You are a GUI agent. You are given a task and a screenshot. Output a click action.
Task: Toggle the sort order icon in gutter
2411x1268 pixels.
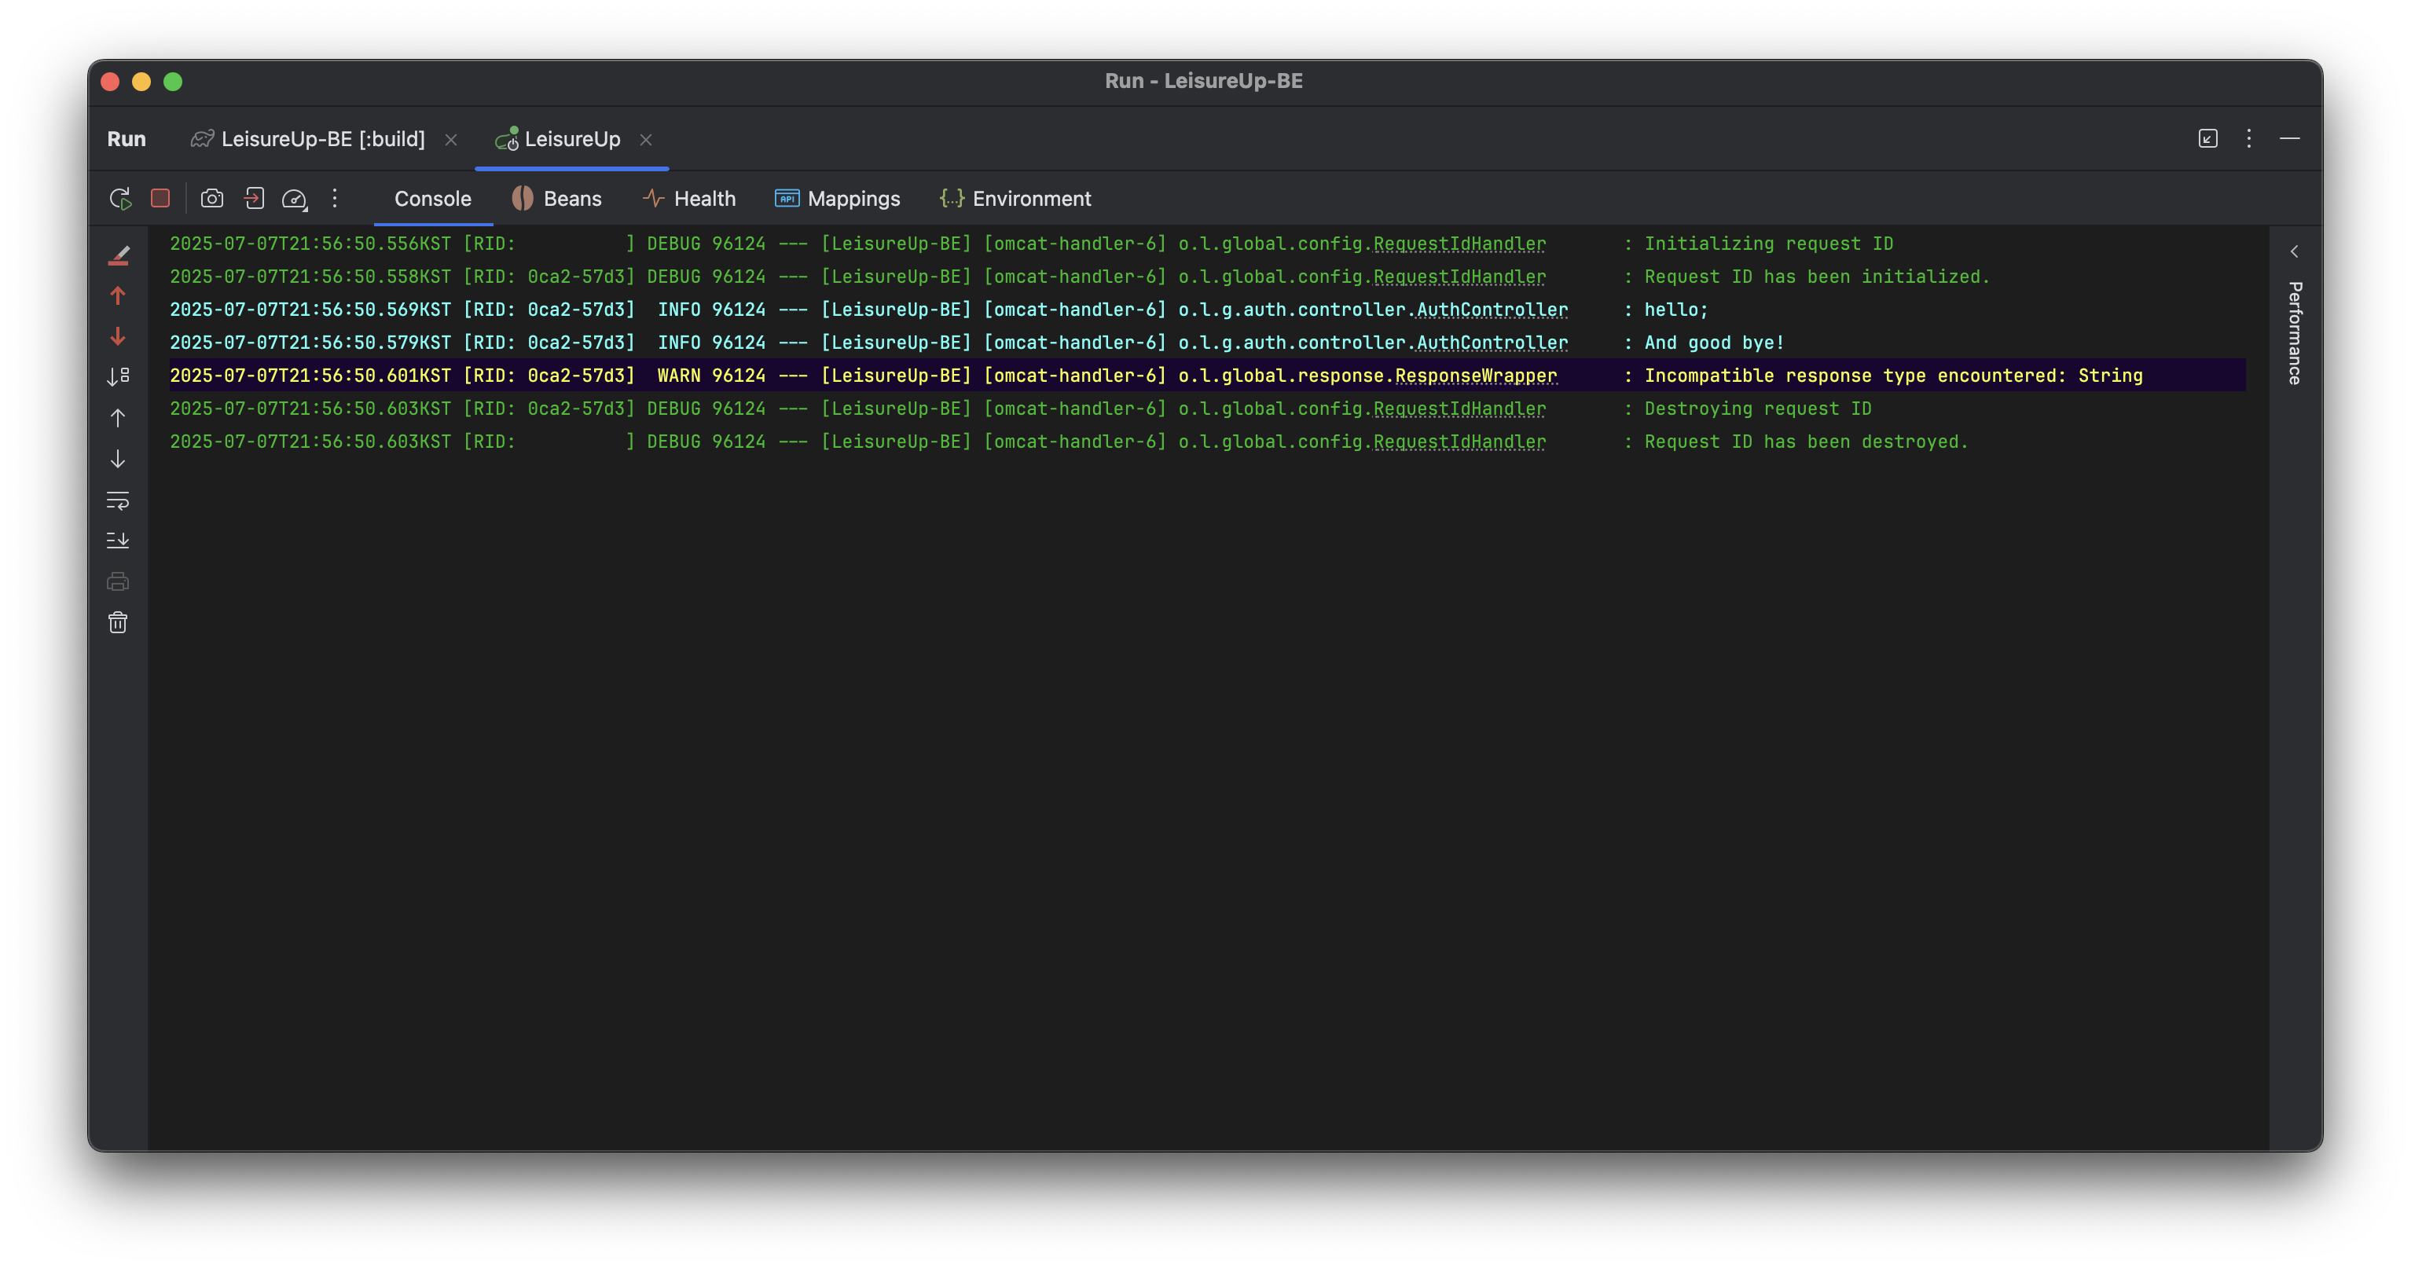118,376
